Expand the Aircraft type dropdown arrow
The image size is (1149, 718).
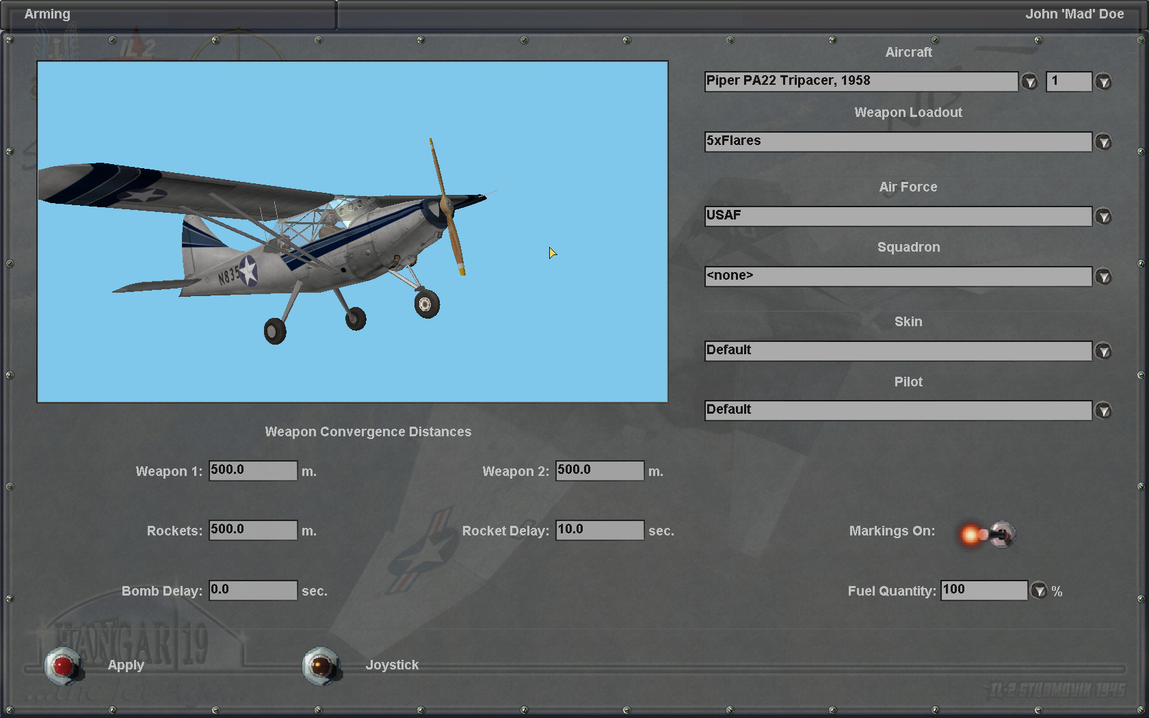(x=1029, y=82)
